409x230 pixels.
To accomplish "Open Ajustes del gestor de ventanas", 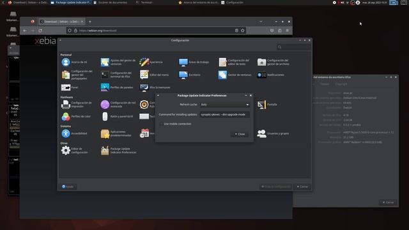I will (118, 62).
